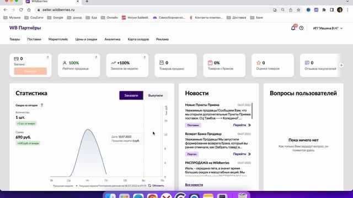Viewport: 353px width, 198px height.
Task: Open the Маркетплейс menu
Action: [x=58, y=39]
